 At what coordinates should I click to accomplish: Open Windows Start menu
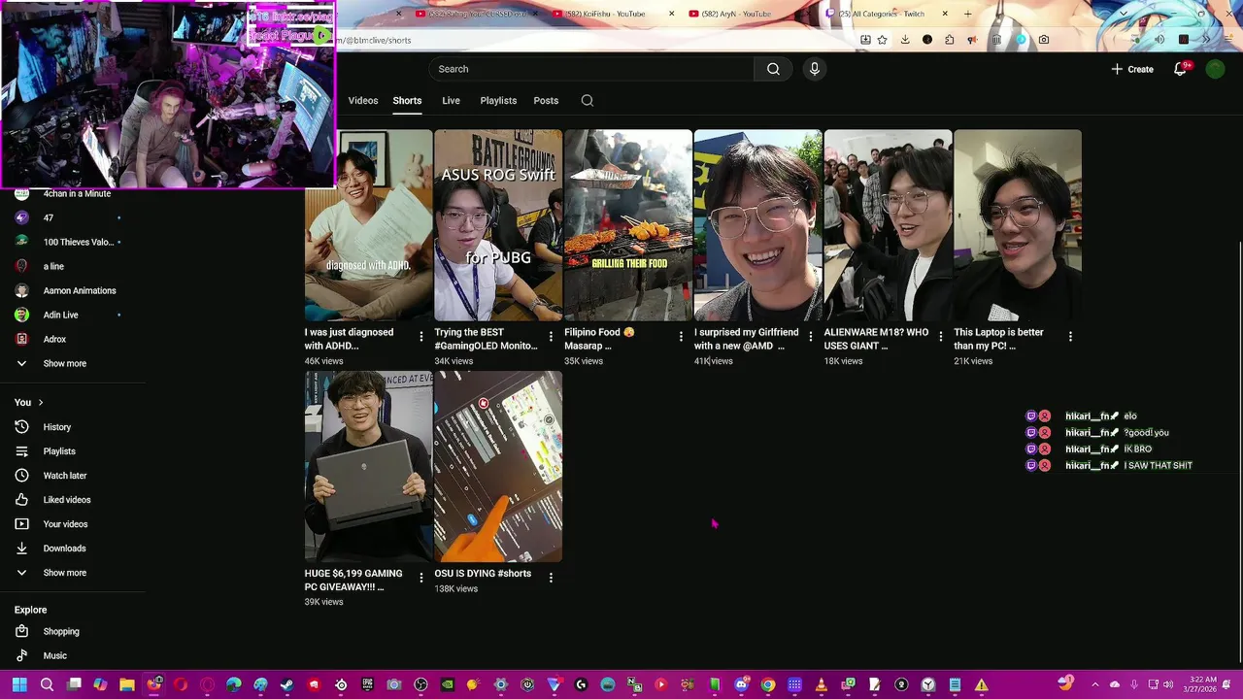point(19,685)
